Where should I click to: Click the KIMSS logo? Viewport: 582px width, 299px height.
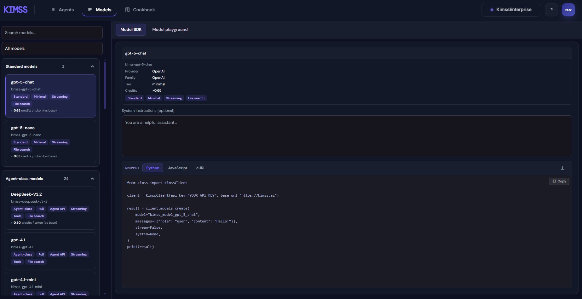point(15,10)
